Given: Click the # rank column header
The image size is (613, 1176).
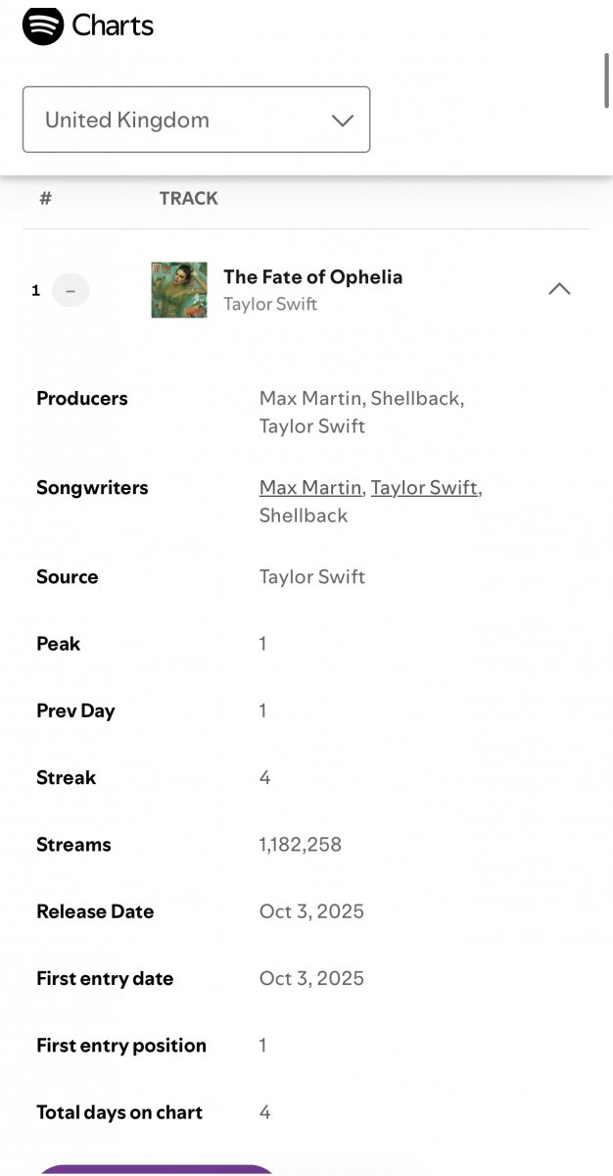Looking at the screenshot, I should 45,198.
